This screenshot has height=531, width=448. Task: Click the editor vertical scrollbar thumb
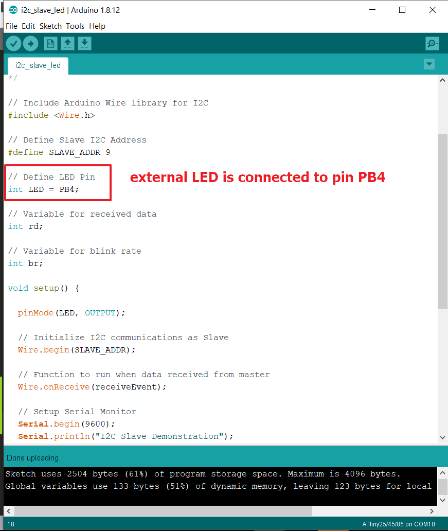[x=442, y=221]
